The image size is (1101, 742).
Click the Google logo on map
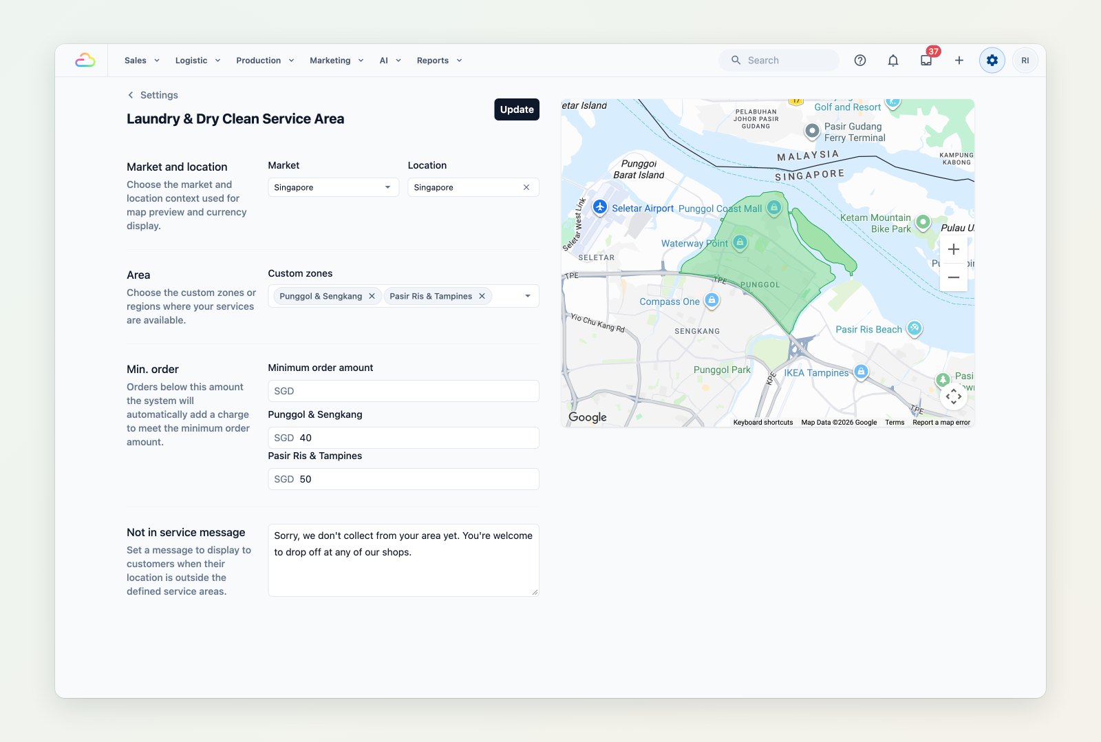coord(588,417)
